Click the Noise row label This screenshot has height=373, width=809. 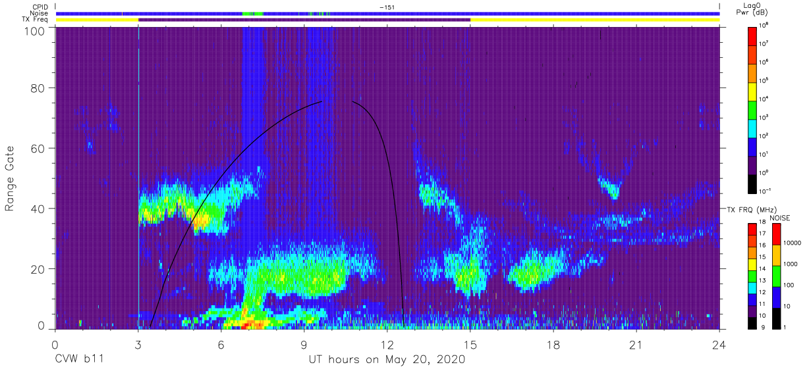pos(38,13)
